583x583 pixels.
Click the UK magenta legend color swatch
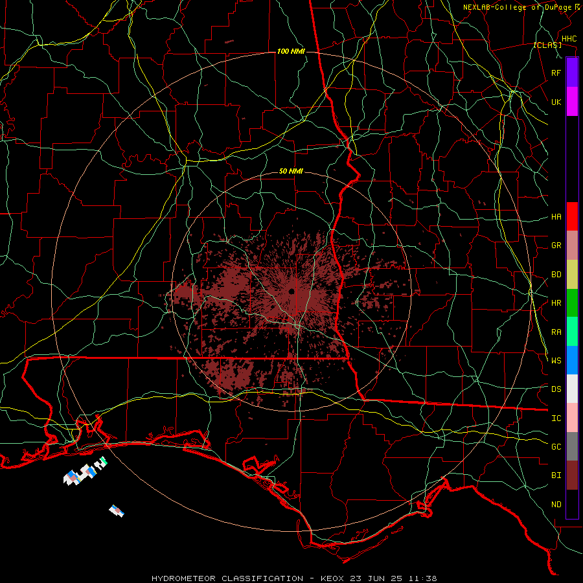coord(572,102)
